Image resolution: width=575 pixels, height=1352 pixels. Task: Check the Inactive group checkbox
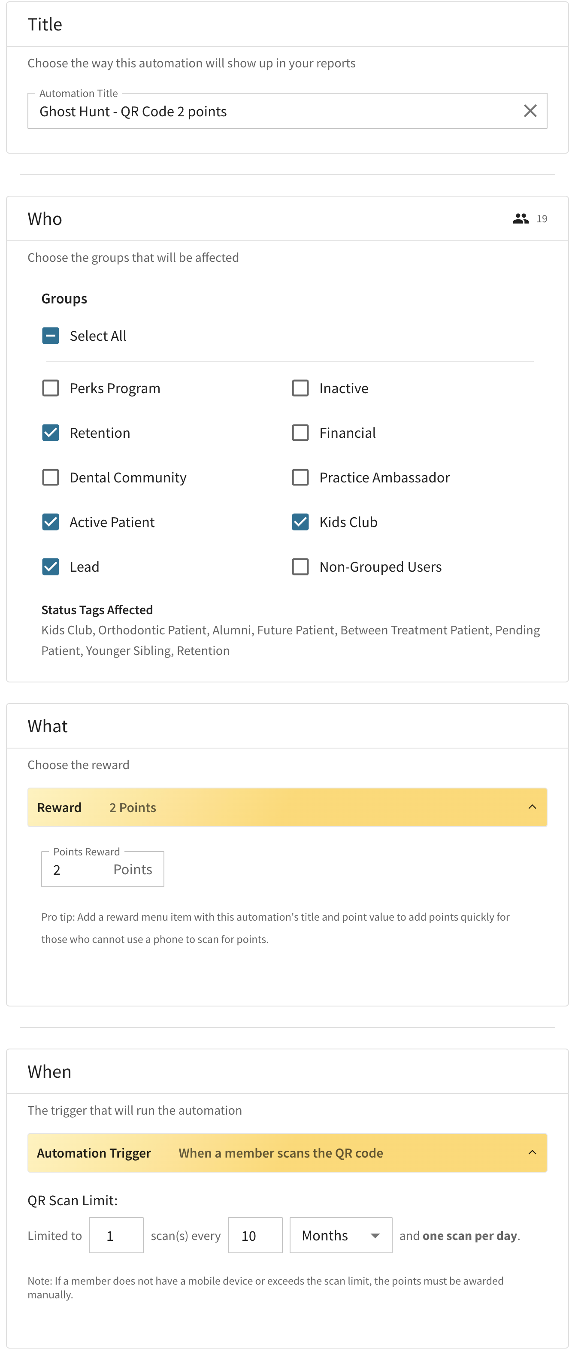tap(300, 388)
